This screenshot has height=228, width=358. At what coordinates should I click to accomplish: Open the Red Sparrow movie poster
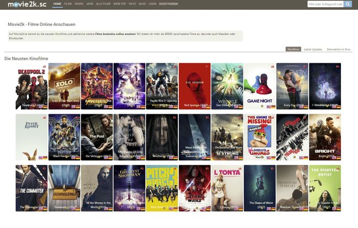194,86
